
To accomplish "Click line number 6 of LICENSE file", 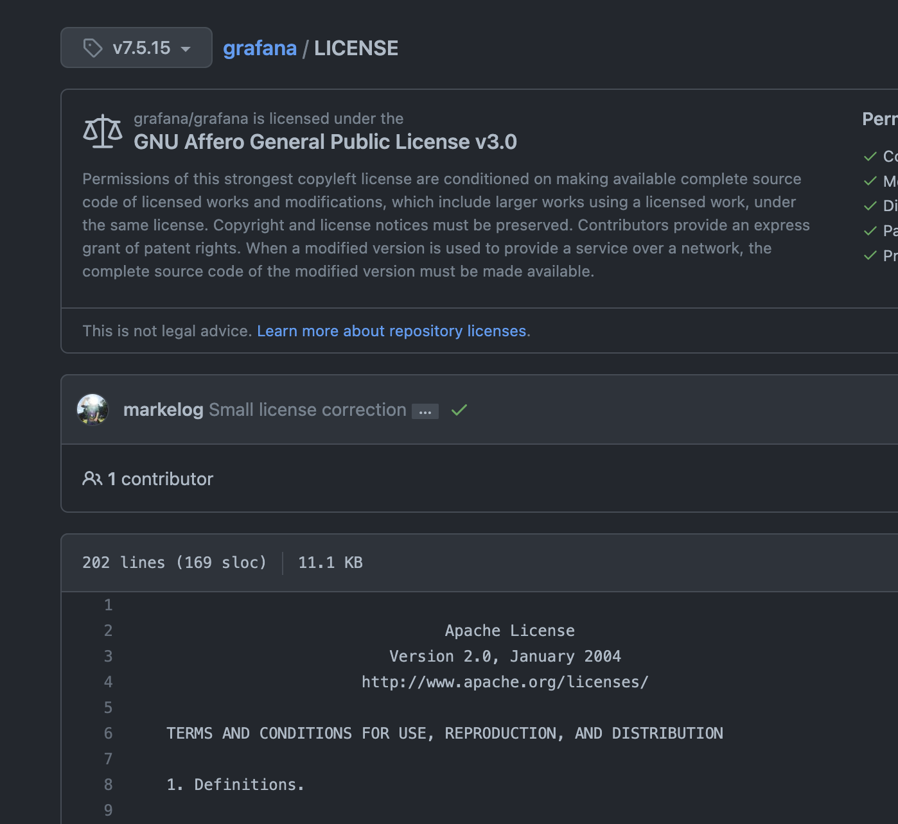I will [108, 733].
